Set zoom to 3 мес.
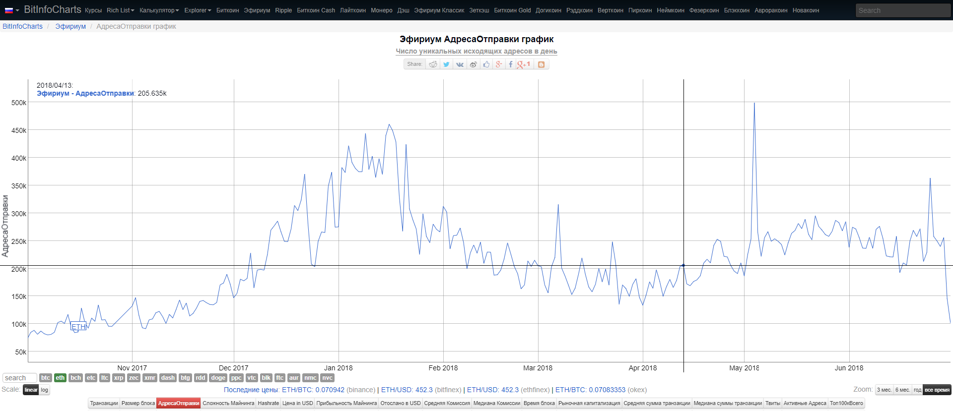This screenshot has width=953, height=411. pyautogui.click(x=884, y=390)
